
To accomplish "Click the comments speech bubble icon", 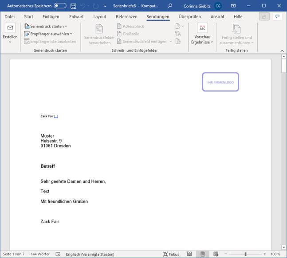I will 277,16.
